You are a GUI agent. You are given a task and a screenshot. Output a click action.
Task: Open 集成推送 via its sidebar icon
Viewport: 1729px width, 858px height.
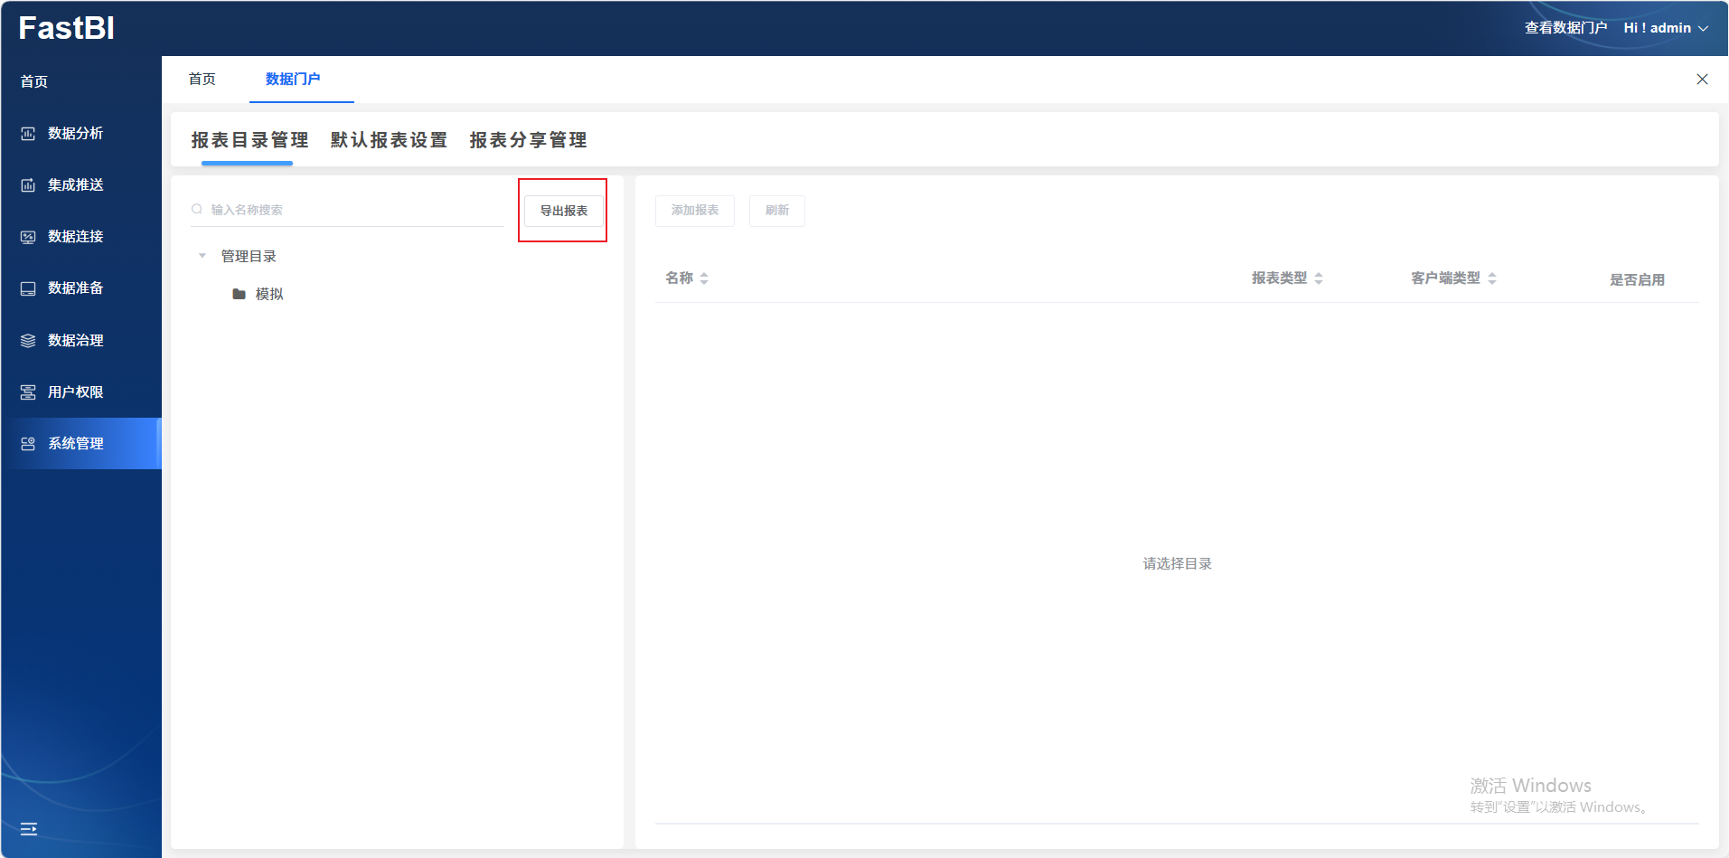tap(28, 185)
